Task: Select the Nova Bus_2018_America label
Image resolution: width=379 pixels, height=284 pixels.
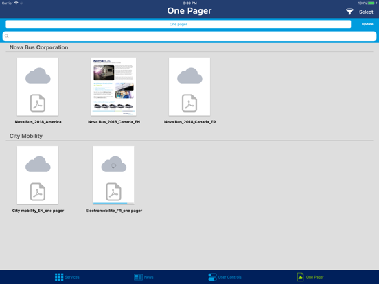Action: 38,122
